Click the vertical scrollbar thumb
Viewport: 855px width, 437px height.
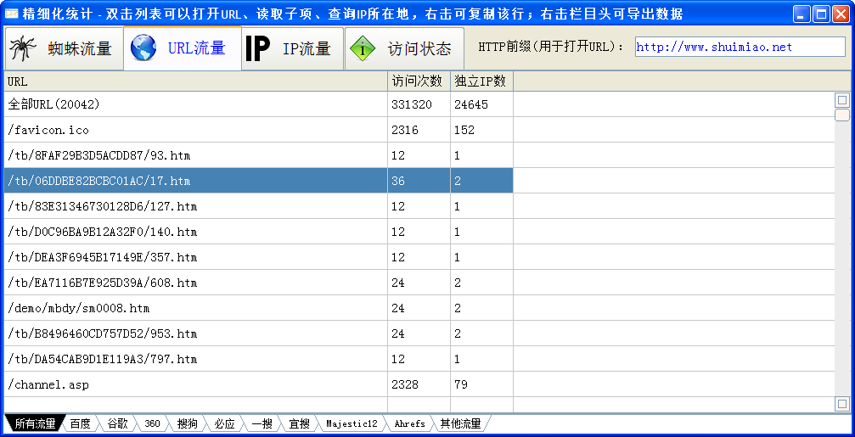[x=842, y=115]
